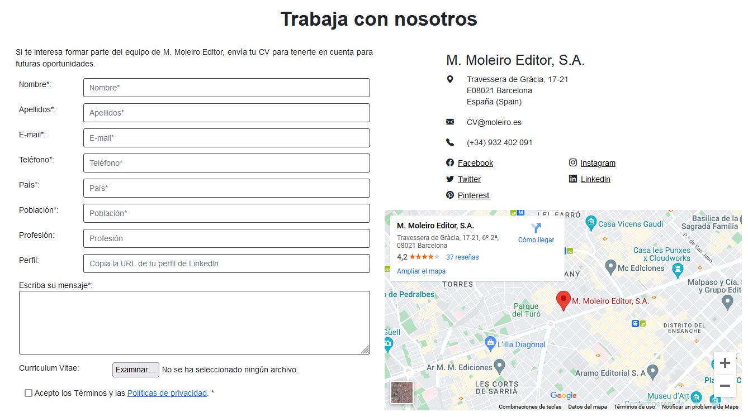
Task: Click the location pin icon beside the address
Action: [451, 79]
